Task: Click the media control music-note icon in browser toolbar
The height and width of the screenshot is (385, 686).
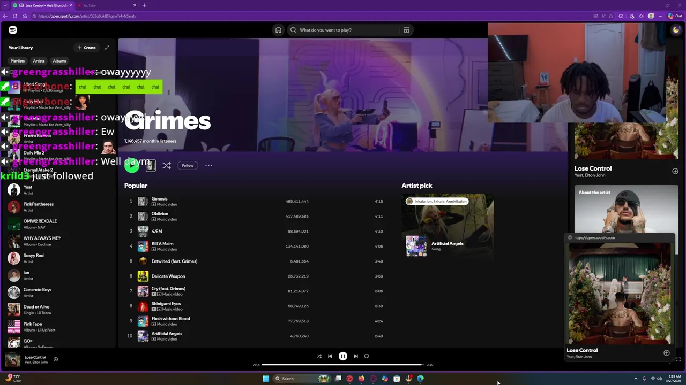Action: (x=631, y=16)
